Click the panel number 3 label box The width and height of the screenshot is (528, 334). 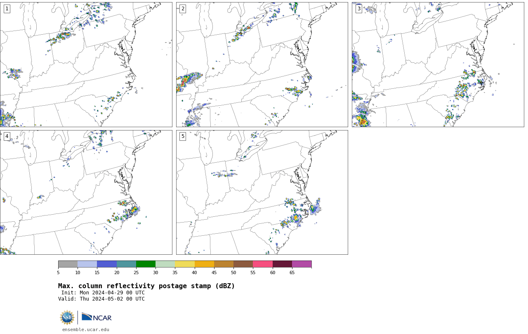(358, 9)
